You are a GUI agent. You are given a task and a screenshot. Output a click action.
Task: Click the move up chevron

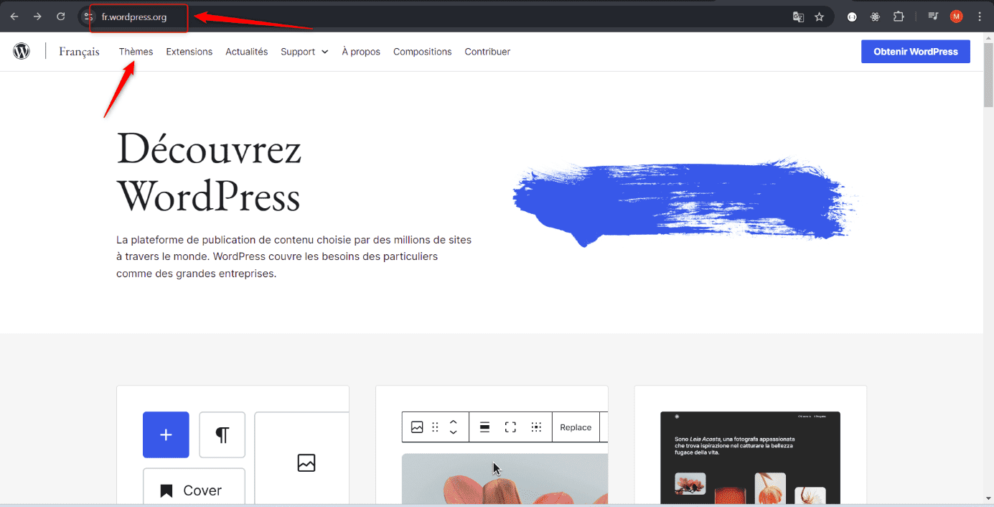(453, 422)
